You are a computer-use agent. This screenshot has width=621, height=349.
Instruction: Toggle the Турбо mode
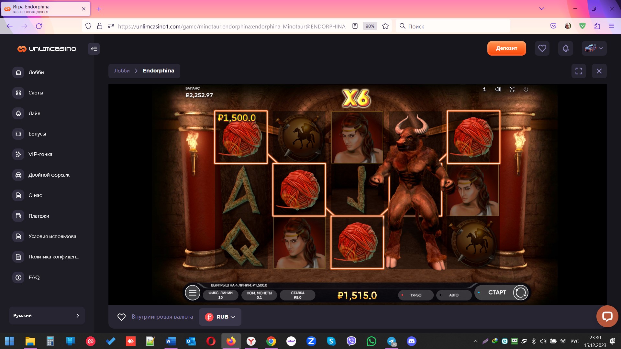(x=416, y=295)
